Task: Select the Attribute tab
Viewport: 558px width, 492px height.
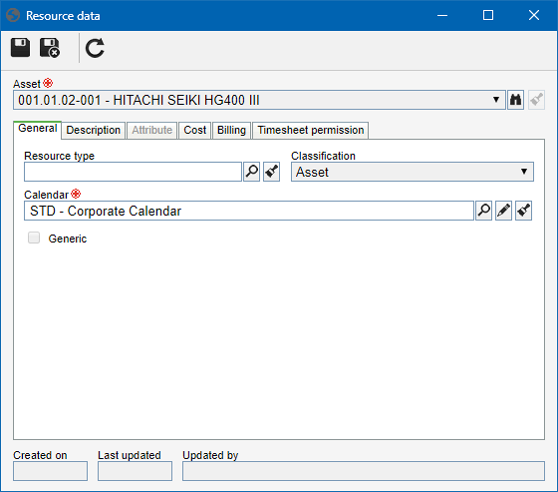Action: [x=151, y=130]
